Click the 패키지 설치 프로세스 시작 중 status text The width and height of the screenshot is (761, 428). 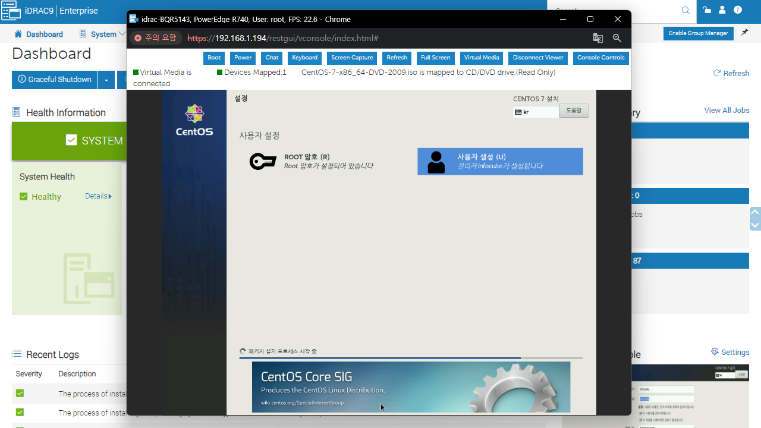(282, 351)
